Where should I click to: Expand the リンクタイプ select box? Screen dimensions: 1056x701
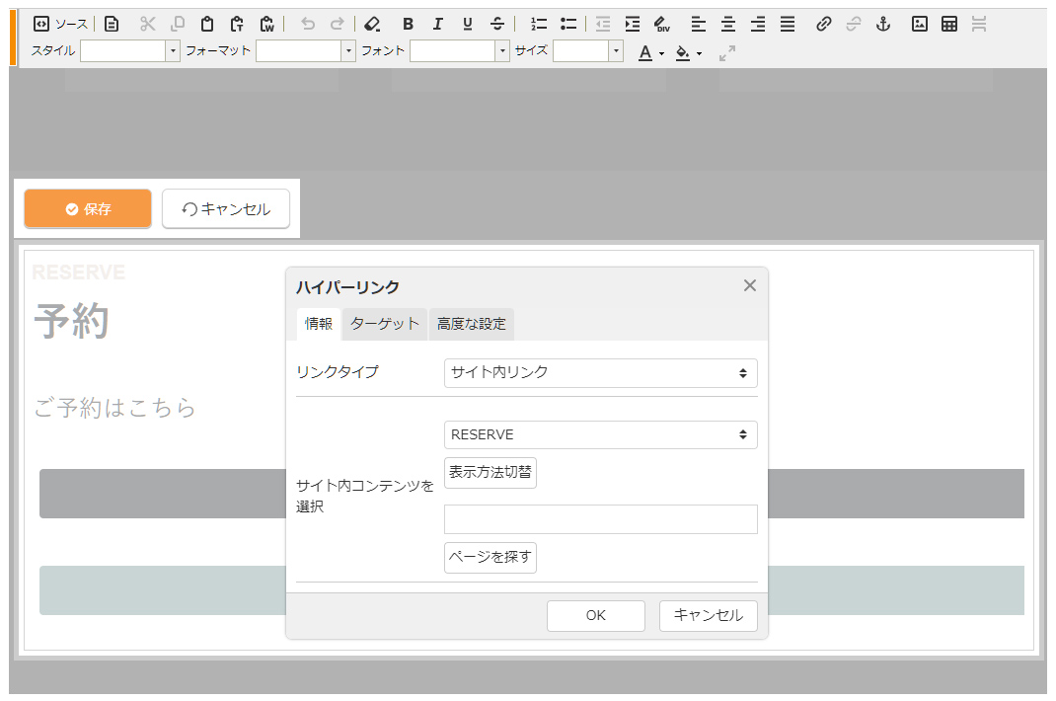[x=600, y=373]
